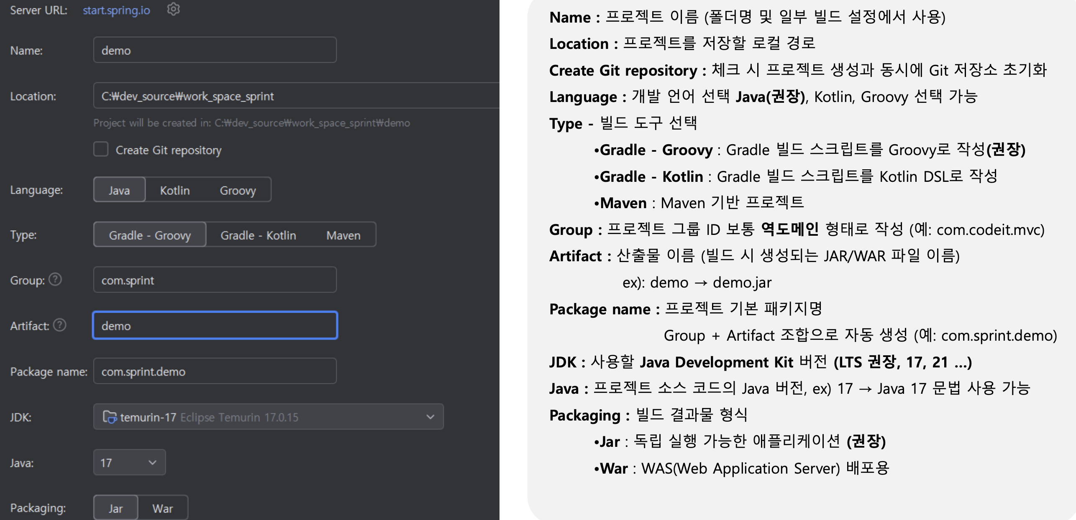The image size is (1076, 520).
Task: Click the Group help question-mark icon
Action: click(55, 279)
